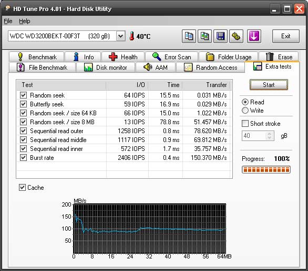Screen dimensions: 308x271
Task: Uncheck the Random seek test
Action: click(x=23, y=95)
